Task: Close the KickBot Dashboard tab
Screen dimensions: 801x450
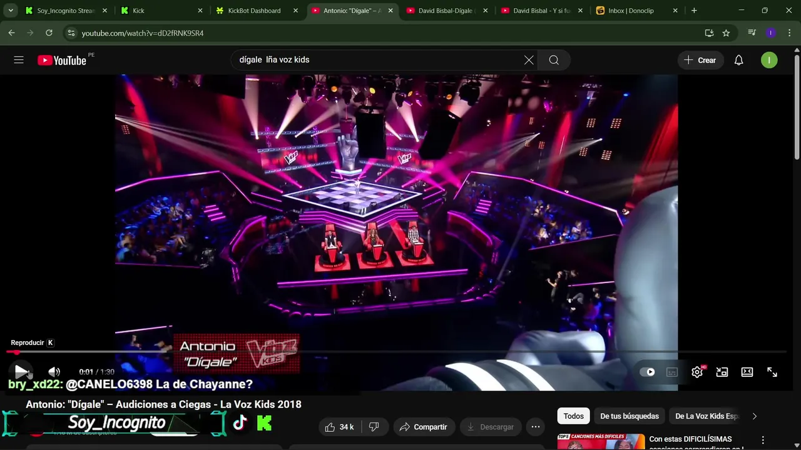Action: (295, 11)
